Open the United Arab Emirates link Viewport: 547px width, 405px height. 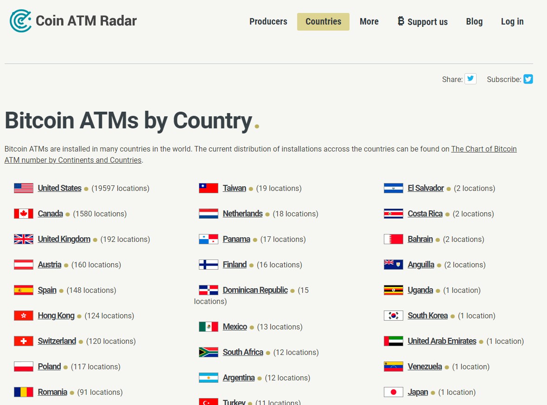(x=442, y=341)
